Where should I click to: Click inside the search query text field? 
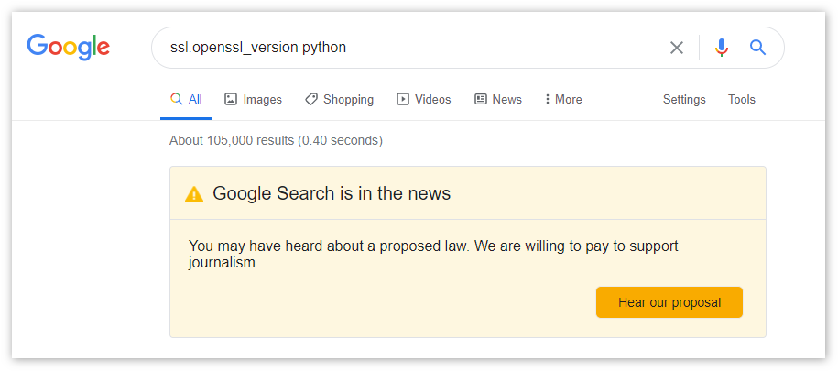412,48
